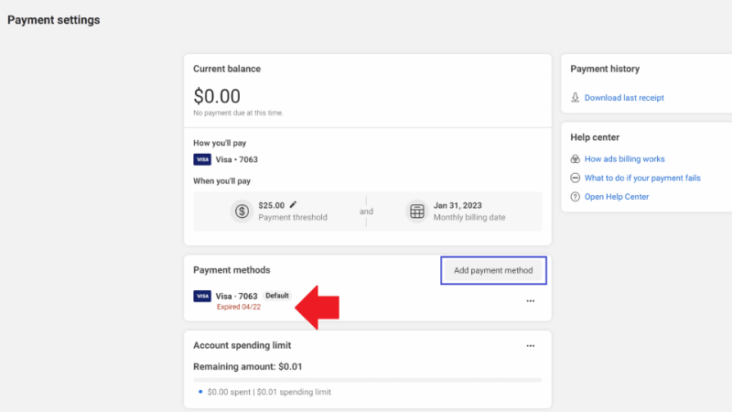Click the dollar sign payment threshold icon
This screenshot has width=732, height=412.
(x=242, y=211)
